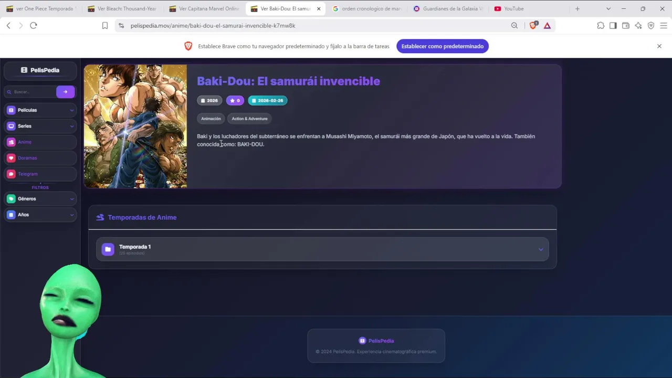Click the "(25 episodios)" text
This screenshot has height=378, width=672.
(x=132, y=254)
